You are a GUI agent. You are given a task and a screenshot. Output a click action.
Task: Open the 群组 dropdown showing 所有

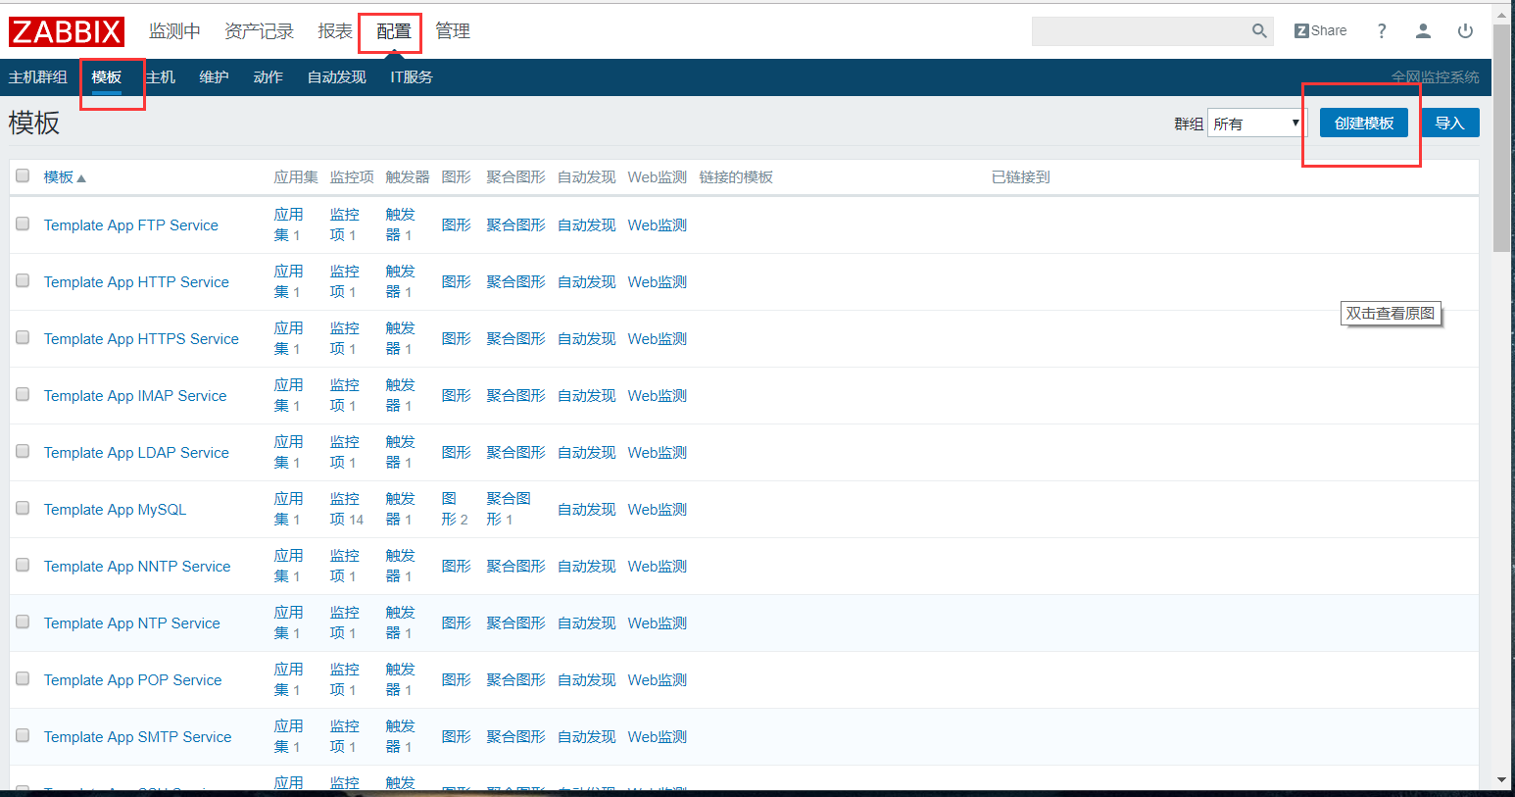[x=1257, y=124]
